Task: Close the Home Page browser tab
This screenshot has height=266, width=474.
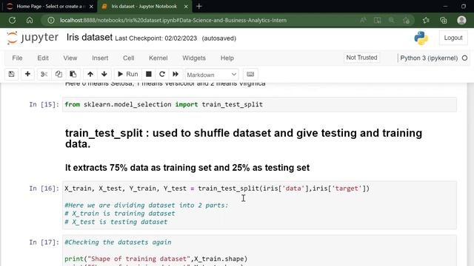Action: click(91, 7)
